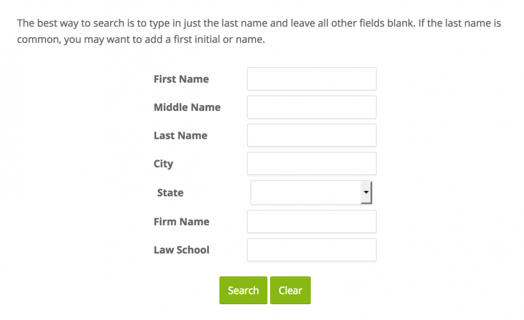Screen dimensions: 524x320
Task: Select the City text box
Action: click(x=311, y=164)
